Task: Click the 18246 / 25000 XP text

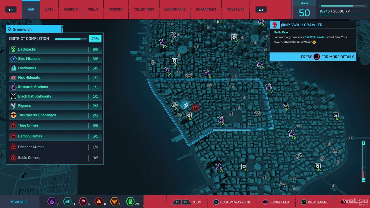Action: [334, 12]
